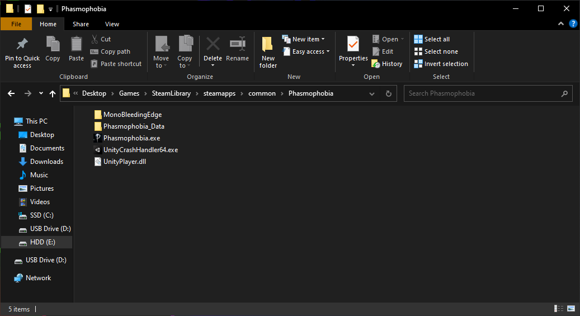Go forward with the arrow button
This screenshot has width=580, height=316.
coord(28,93)
